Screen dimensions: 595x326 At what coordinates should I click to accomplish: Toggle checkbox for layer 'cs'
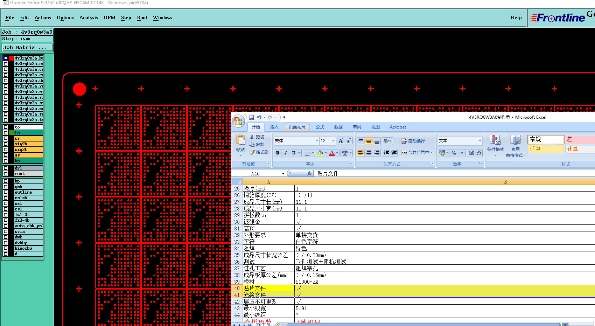tap(6, 138)
